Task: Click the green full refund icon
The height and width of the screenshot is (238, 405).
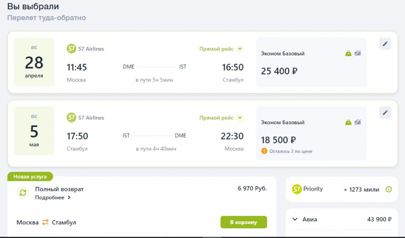Action: (23, 193)
